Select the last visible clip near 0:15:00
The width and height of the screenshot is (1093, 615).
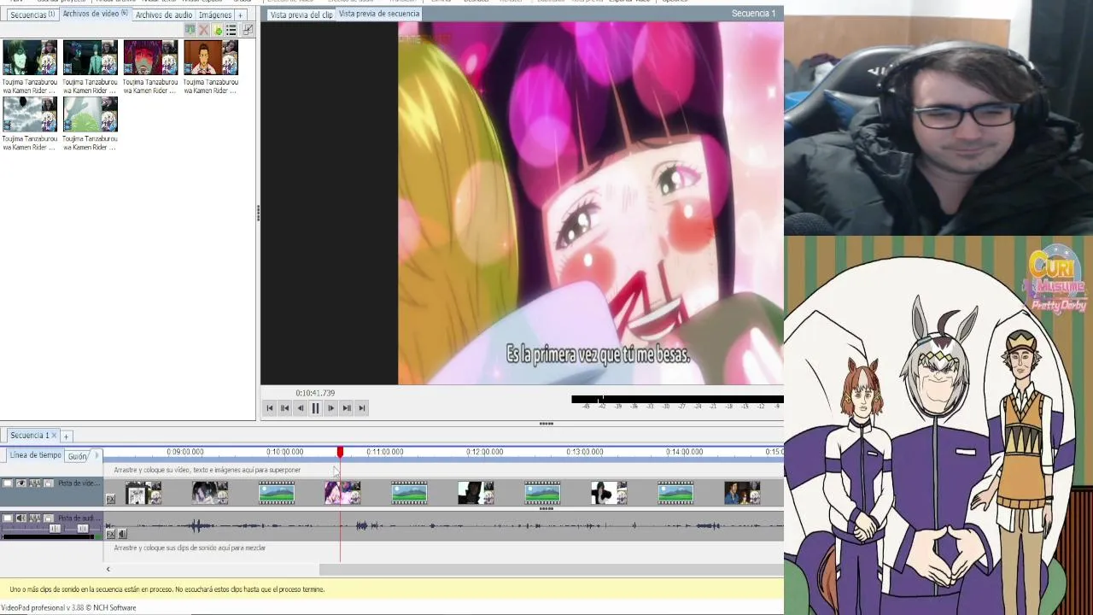point(742,493)
